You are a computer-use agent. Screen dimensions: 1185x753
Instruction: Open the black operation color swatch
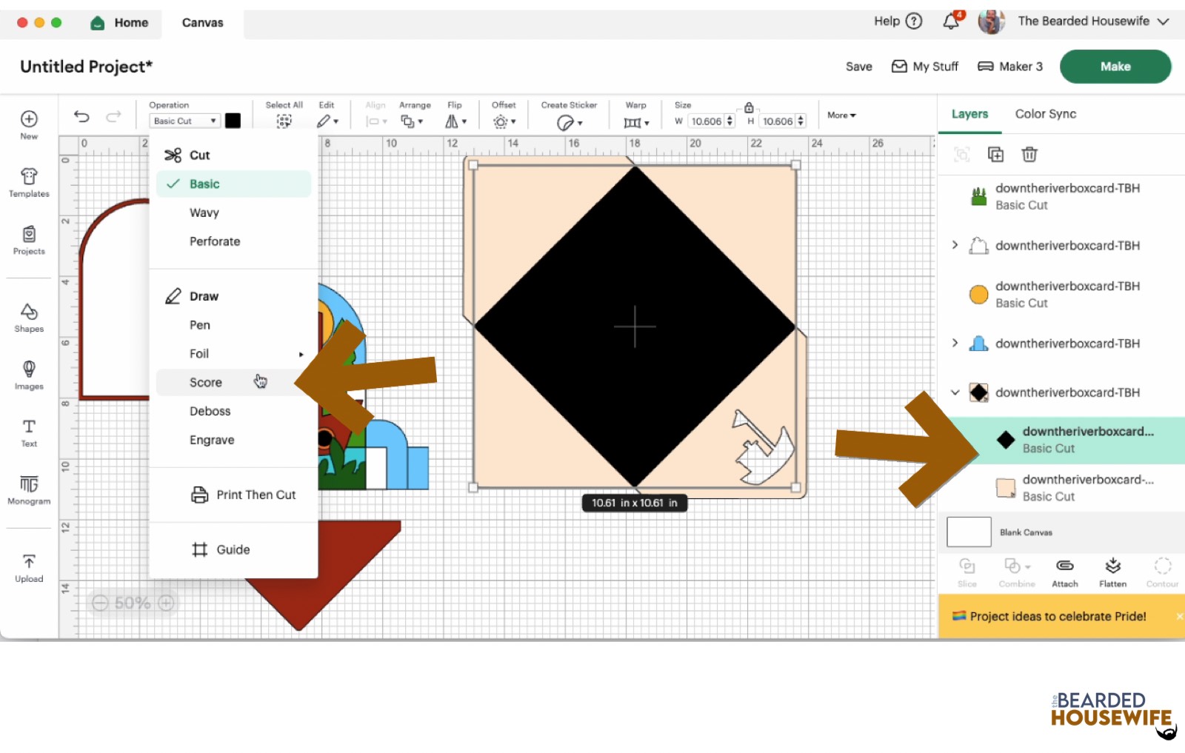[x=233, y=121]
